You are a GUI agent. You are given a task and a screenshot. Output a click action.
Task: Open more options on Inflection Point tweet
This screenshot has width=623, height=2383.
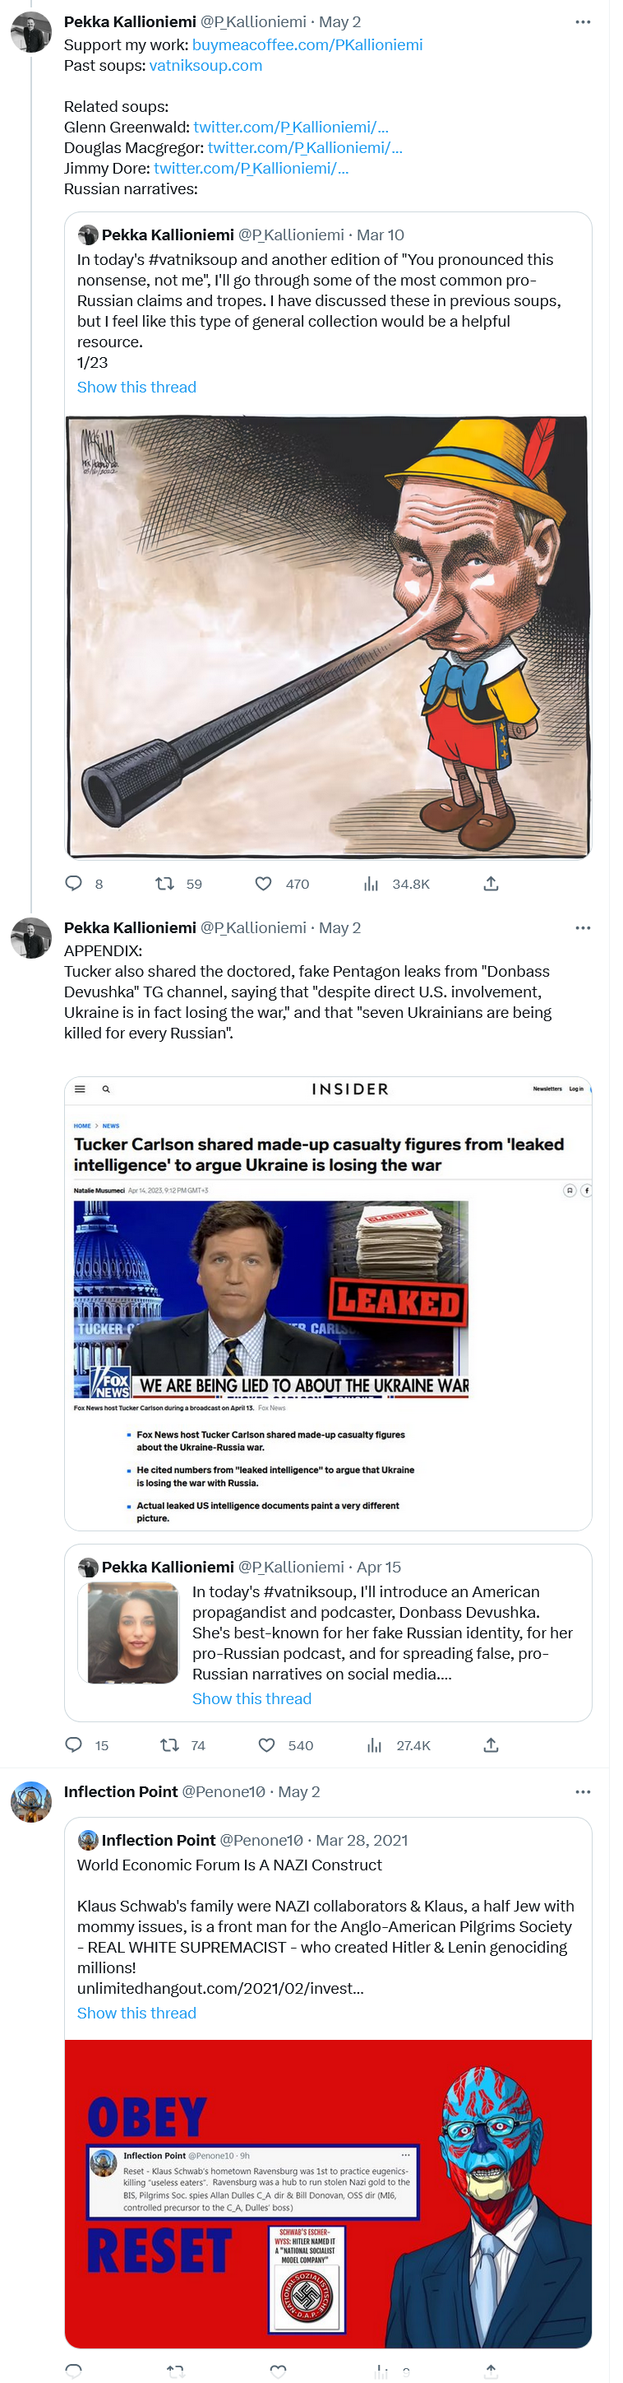click(x=583, y=1792)
